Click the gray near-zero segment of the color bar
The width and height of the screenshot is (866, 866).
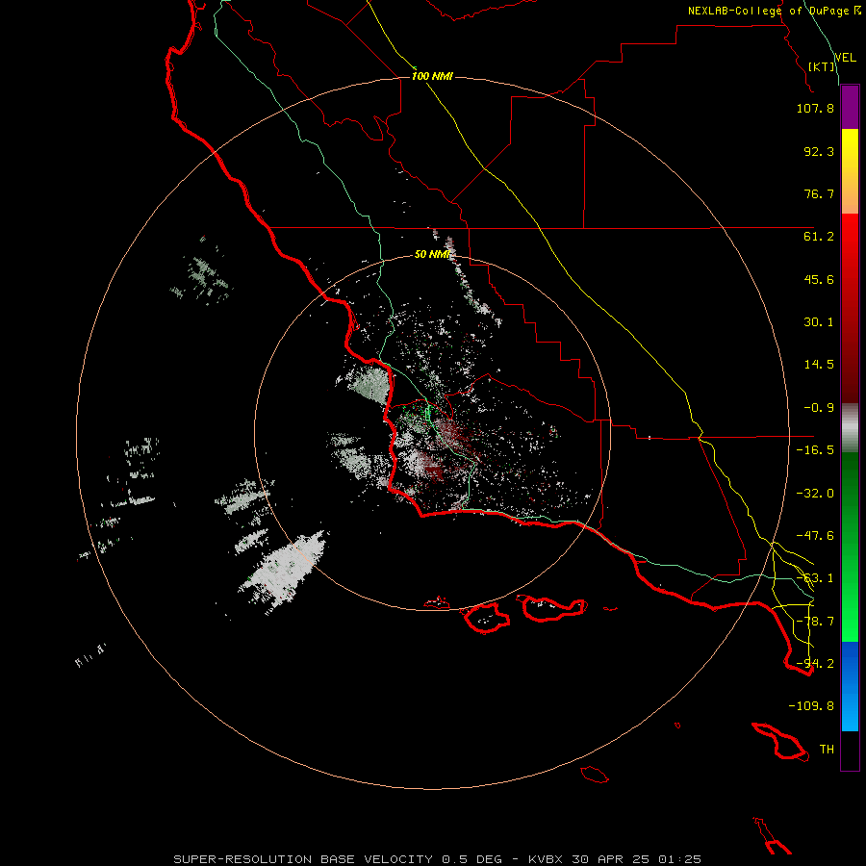(850, 428)
